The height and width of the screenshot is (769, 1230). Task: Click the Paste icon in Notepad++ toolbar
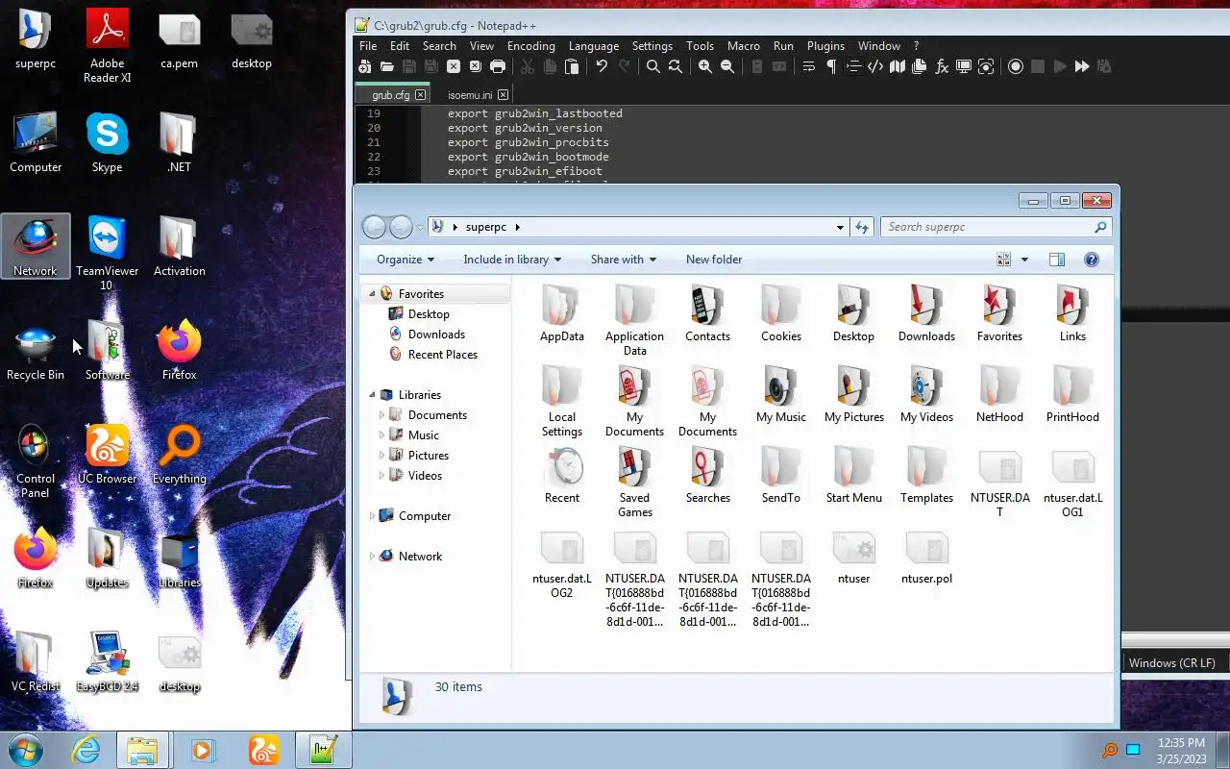[572, 66]
